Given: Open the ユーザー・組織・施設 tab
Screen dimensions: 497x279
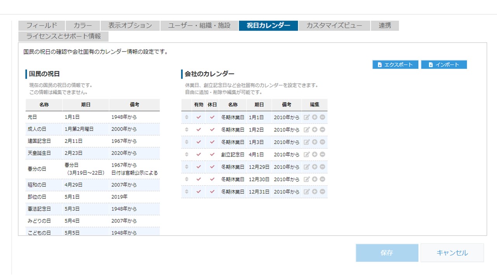Looking at the screenshot, I should tap(199, 26).
